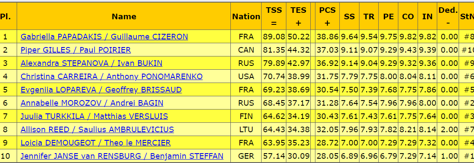
Task: Open Christina CARREIRA / Anthony PONOMARENKO link
Action: tap(112, 77)
